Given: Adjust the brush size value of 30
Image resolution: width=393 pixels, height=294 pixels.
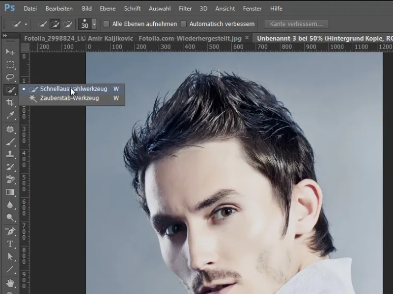Looking at the screenshot, I should click(x=84, y=24).
